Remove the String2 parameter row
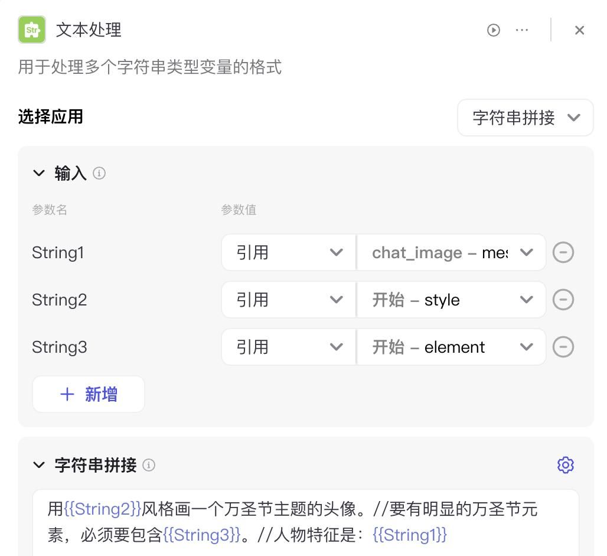Viewport: 607px width, 556px height. (563, 300)
